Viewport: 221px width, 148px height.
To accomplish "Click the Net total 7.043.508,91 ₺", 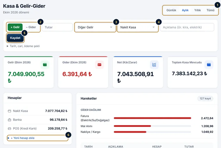I will [136, 77].
